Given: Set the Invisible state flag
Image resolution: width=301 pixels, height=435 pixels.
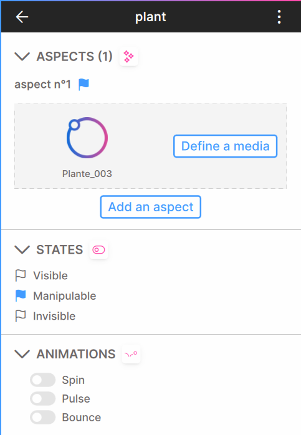Looking at the screenshot, I should click(21, 316).
